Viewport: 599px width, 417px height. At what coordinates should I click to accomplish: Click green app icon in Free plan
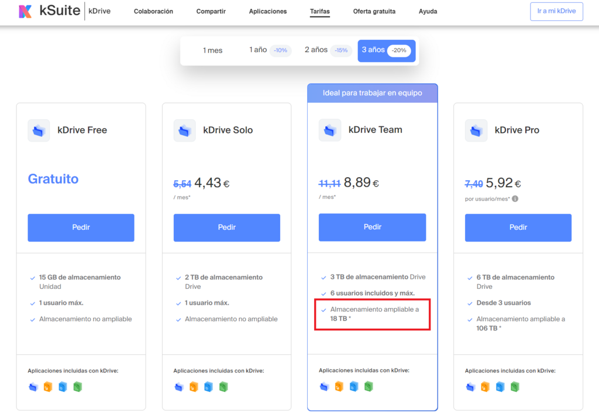click(78, 387)
